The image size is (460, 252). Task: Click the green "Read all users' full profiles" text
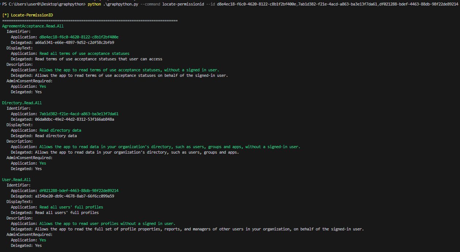point(71,207)
